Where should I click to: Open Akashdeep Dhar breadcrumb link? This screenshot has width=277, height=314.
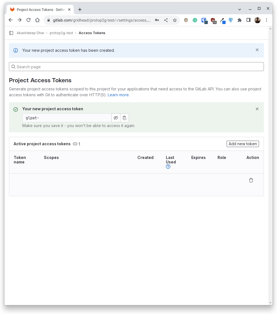pyautogui.click(x=30, y=33)
